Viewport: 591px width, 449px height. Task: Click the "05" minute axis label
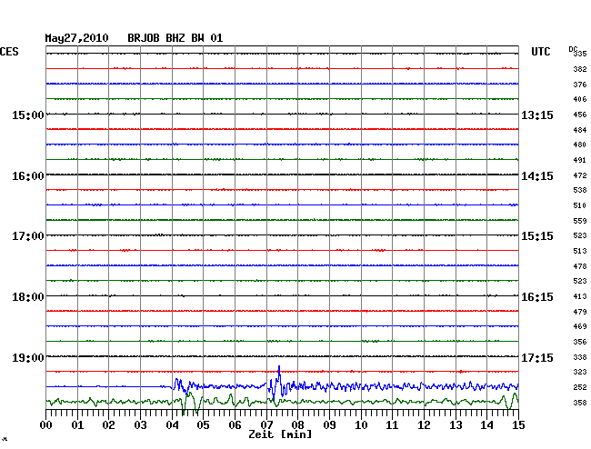pos(203,425)
